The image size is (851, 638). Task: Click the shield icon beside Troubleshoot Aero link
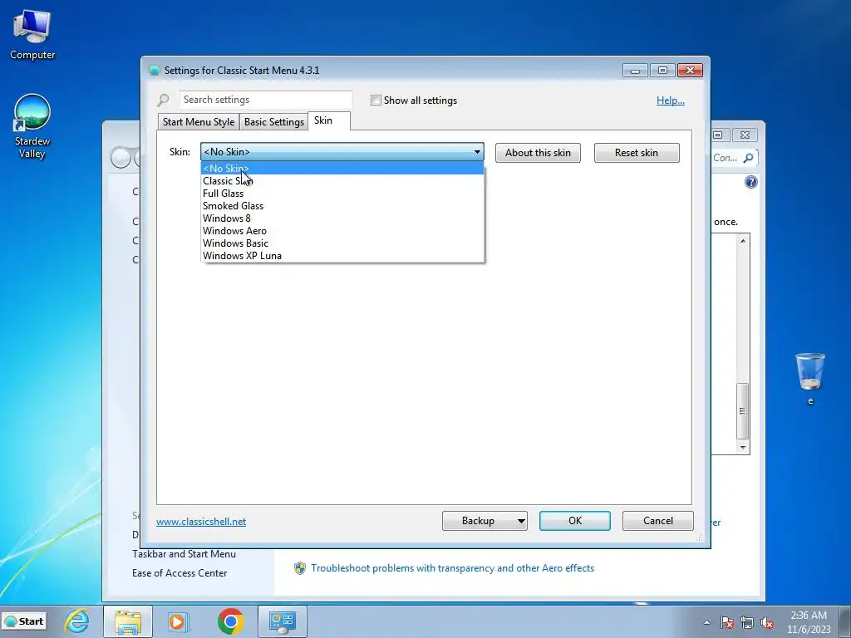pyautogui.click(x=299, y=568)
